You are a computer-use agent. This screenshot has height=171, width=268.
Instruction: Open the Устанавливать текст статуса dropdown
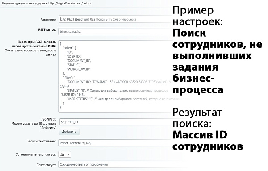65,154
